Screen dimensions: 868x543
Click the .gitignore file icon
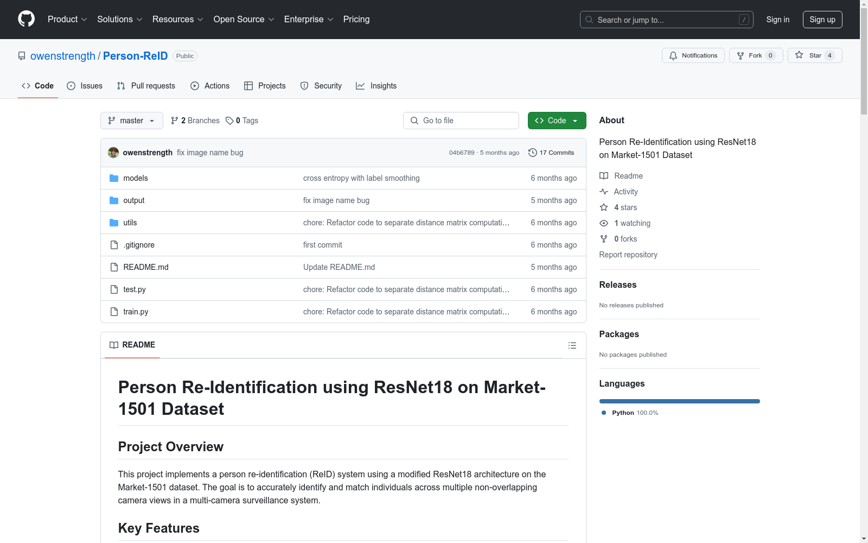114,245
